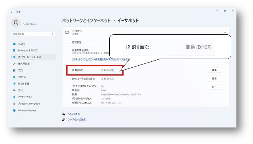
Task: Collapse the イーサネット section chevron
Action: click(x=225, y=32)
